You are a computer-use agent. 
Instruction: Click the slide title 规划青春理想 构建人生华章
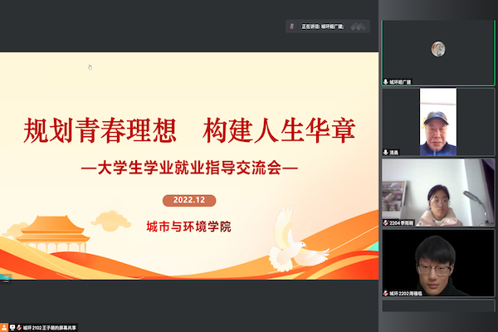pos(189,131)
